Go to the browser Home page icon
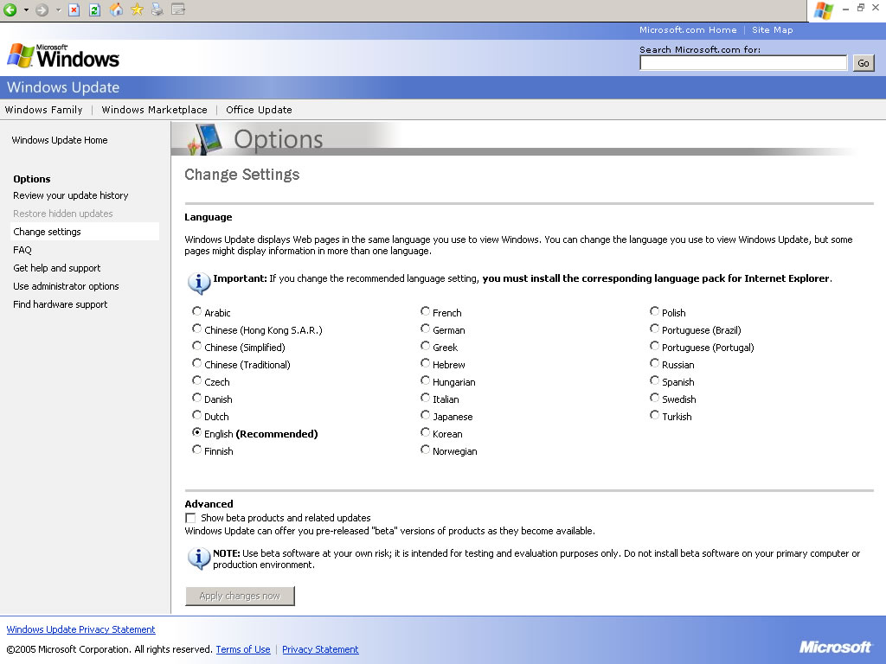Screen dimensions: 886x664 (x=116, y=10)
